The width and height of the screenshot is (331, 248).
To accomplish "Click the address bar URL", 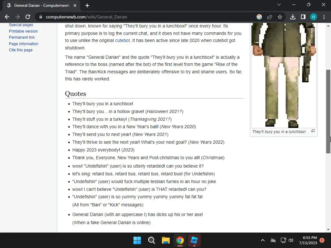I will pos(86,17).
